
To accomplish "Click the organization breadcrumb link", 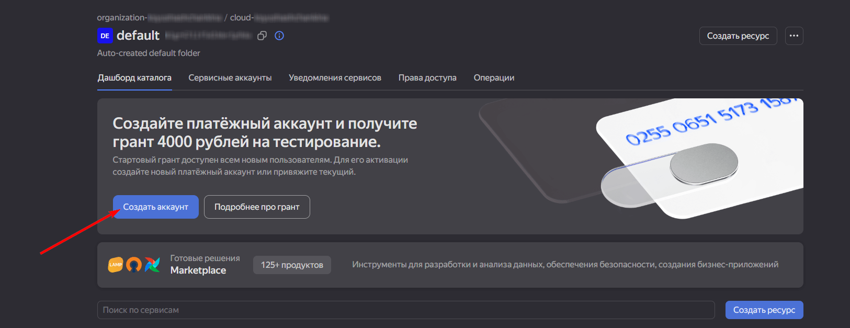I will 160,17.
